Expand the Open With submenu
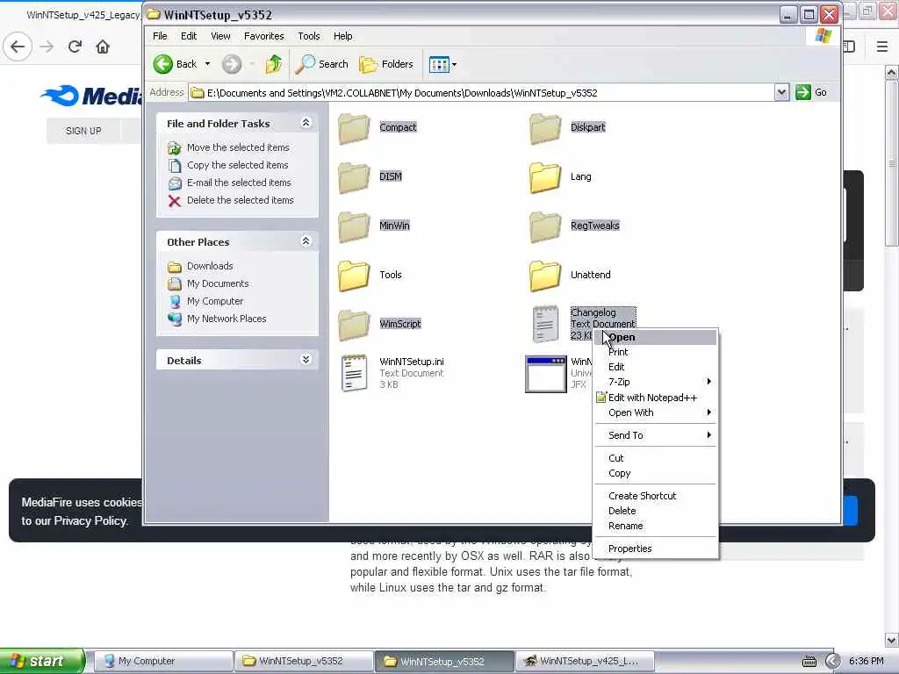The image size is (899, 674). pyautogui.click(x=655, y=413)
